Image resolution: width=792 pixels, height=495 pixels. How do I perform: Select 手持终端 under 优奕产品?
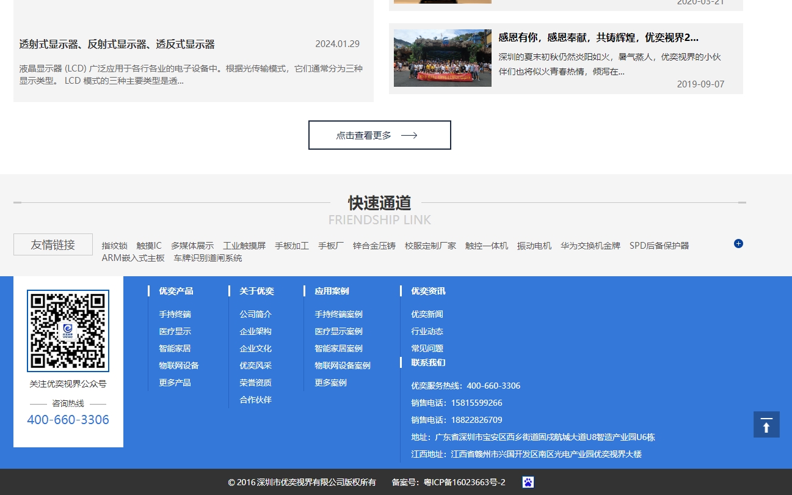click(x=175, y=314)
